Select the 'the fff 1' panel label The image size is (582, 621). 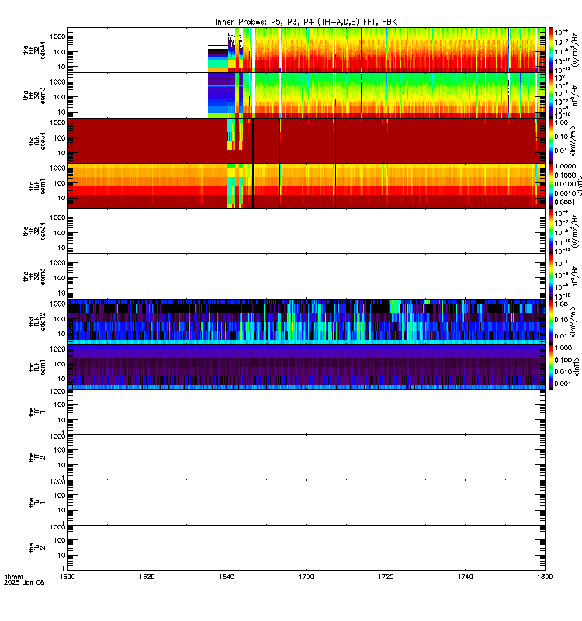[37, 412]
